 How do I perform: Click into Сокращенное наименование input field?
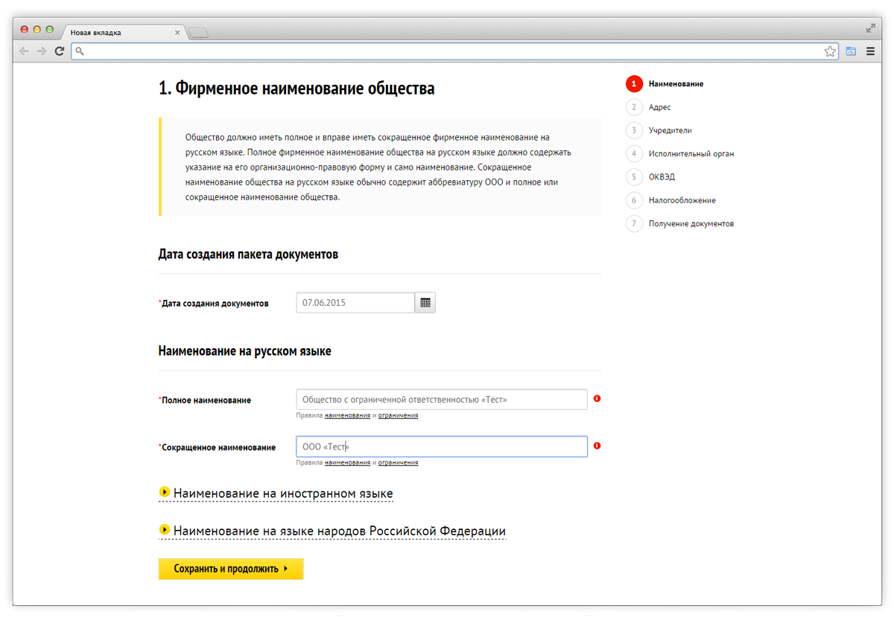[442, 447]
